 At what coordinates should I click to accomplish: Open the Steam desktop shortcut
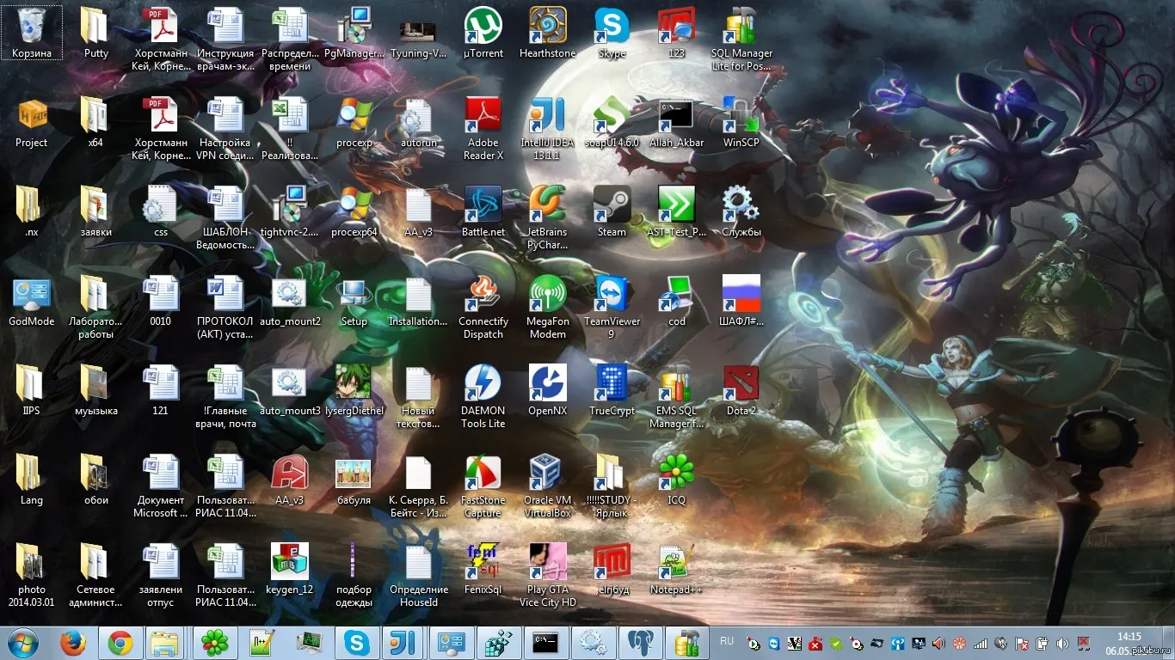click(612, 211)
